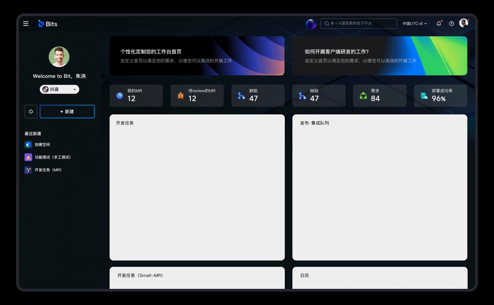Expand the 抖音 workspace dropdown
494x305 pixels.
[59, 89]
